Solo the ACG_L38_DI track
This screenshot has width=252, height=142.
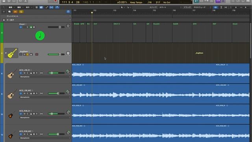27,73
